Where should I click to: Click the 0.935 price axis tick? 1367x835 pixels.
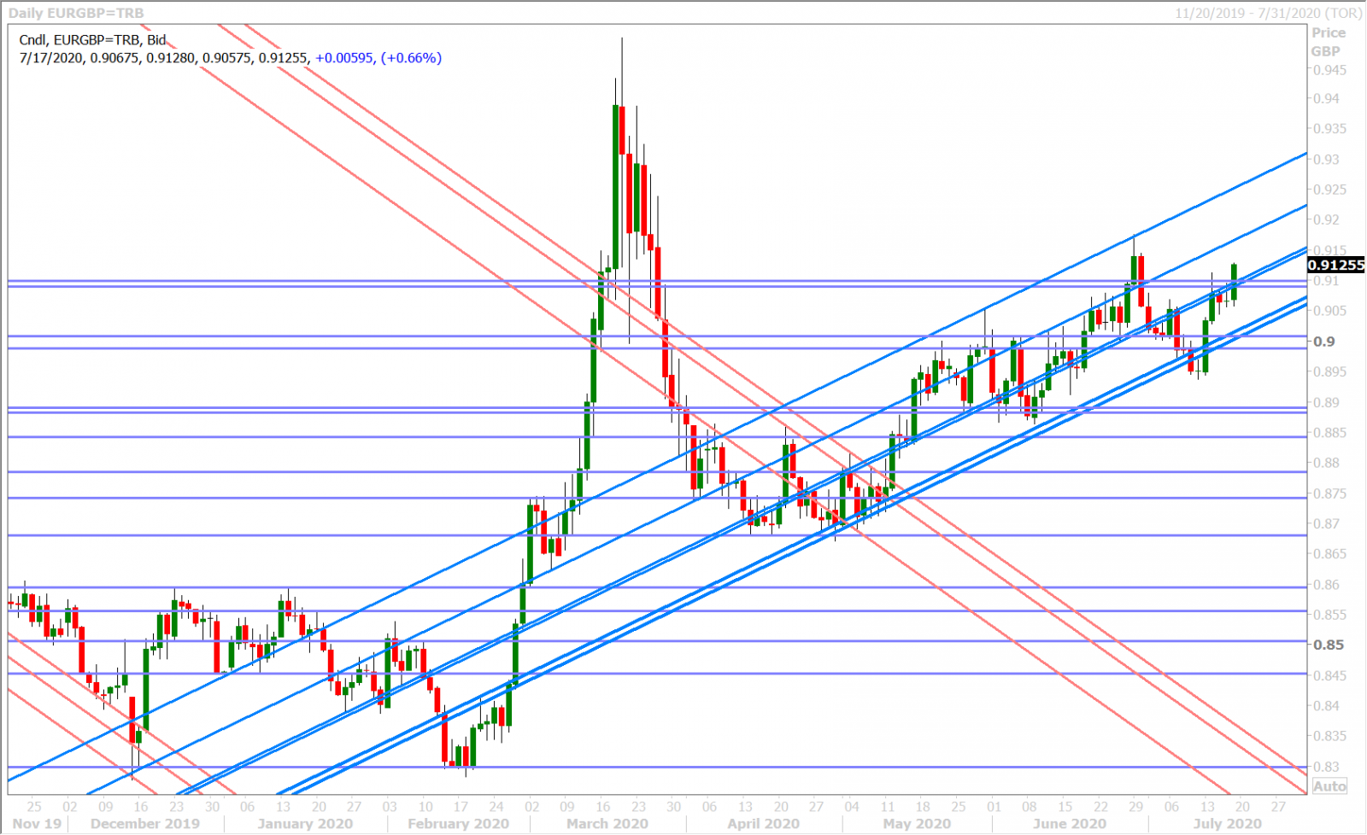coord(1330,129)
